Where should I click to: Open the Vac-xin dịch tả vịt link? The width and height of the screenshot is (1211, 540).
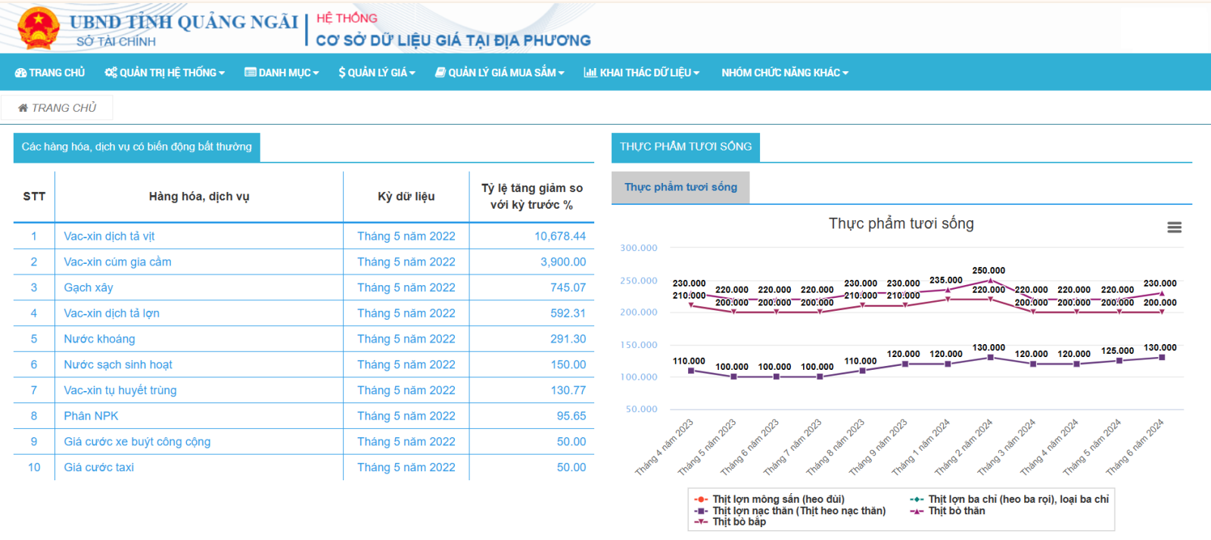[109, 236]
